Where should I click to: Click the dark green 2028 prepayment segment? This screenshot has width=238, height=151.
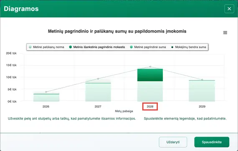[x=150, y=75]
